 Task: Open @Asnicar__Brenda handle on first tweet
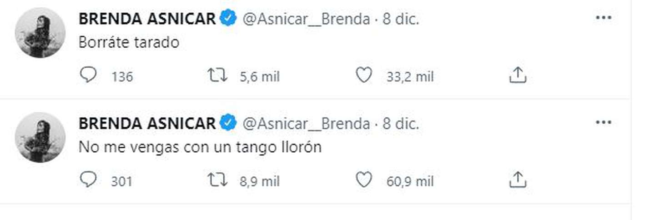(306, 19)
